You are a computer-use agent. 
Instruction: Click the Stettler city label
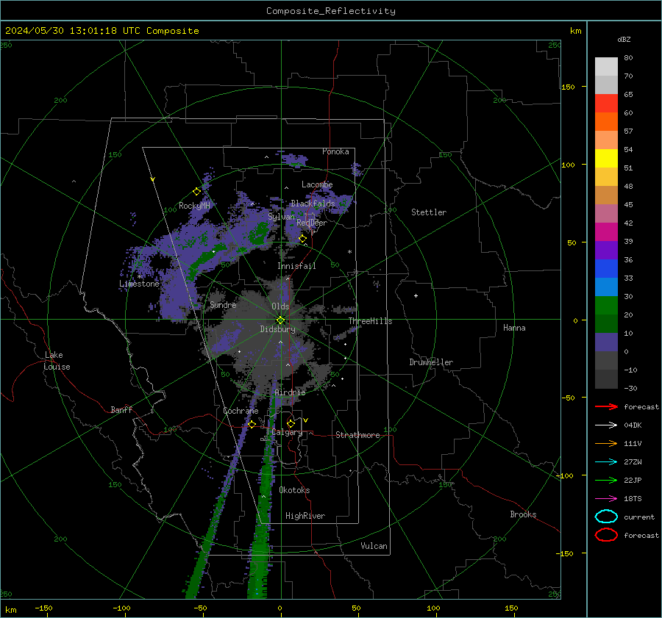point(429,212)
